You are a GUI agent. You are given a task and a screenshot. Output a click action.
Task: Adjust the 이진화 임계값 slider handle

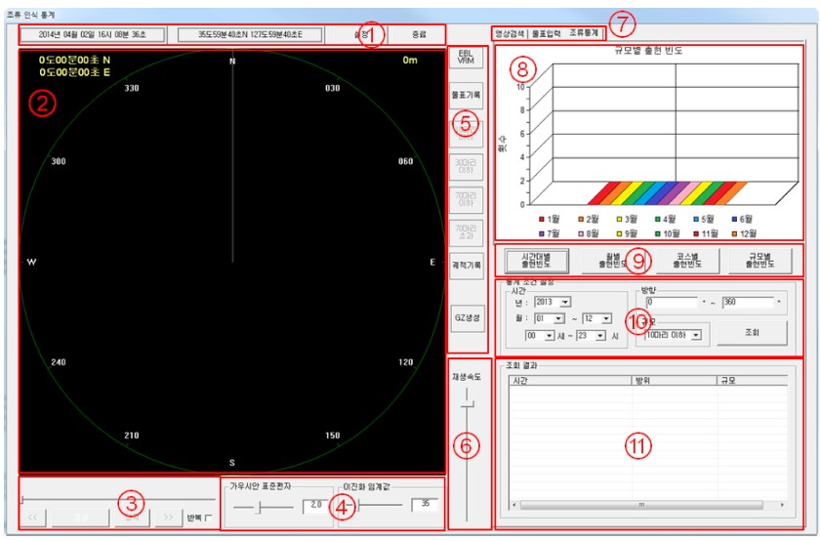pyautogui.click(x=357, y=506)
